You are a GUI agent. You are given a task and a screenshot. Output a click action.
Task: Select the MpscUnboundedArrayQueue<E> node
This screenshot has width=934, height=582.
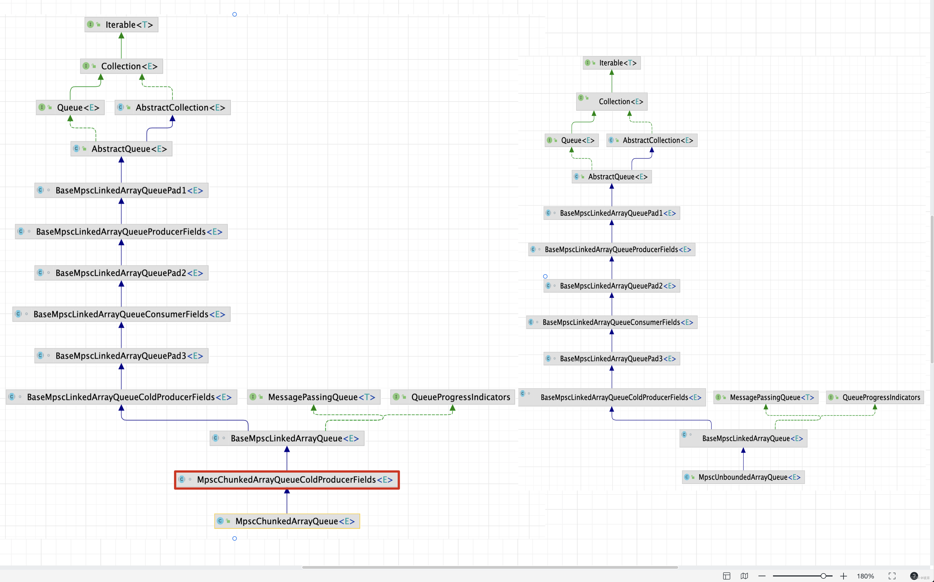coord(744,477)
